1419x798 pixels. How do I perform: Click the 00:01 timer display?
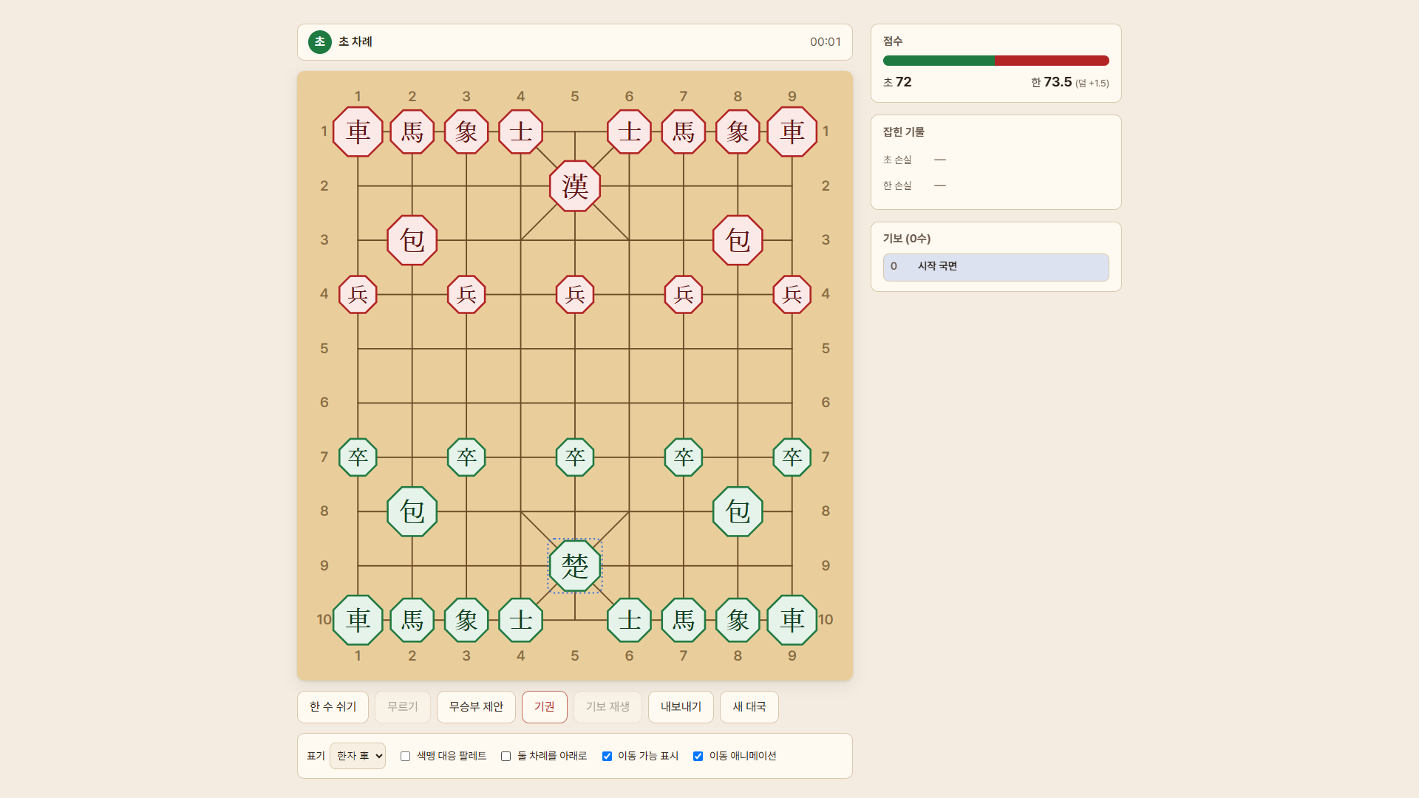click(826, 42)
